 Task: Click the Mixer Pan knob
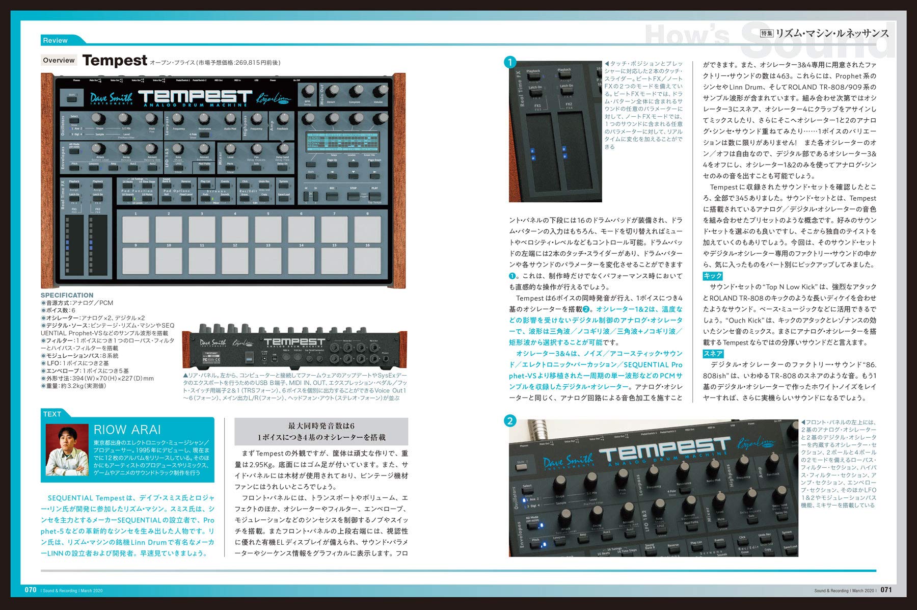[256, 149]
